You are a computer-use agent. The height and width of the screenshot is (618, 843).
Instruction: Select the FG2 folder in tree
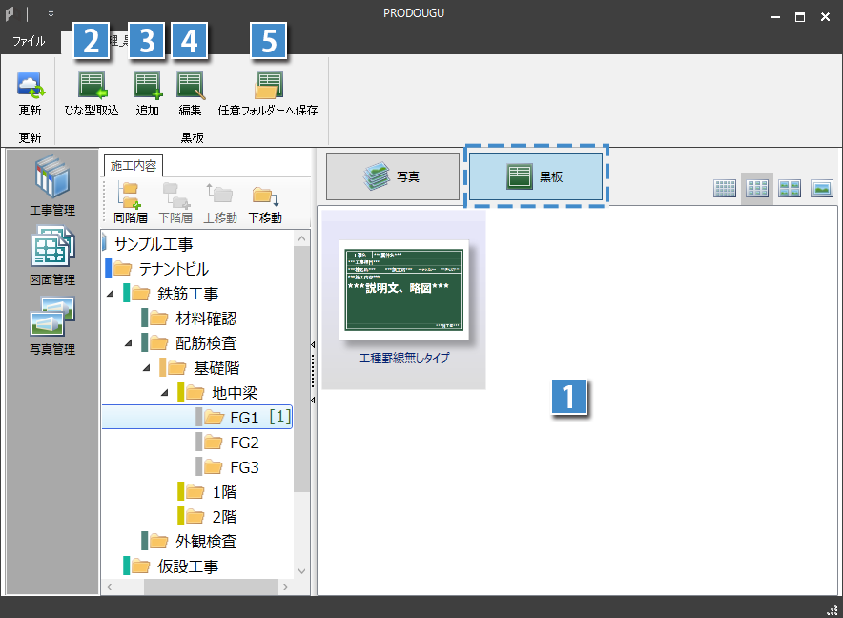tap(244, 443)
